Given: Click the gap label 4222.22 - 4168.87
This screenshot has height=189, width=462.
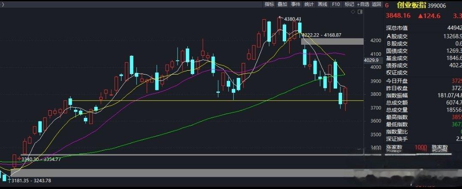Looking at the screenshot, I should (x=322, y=35).
